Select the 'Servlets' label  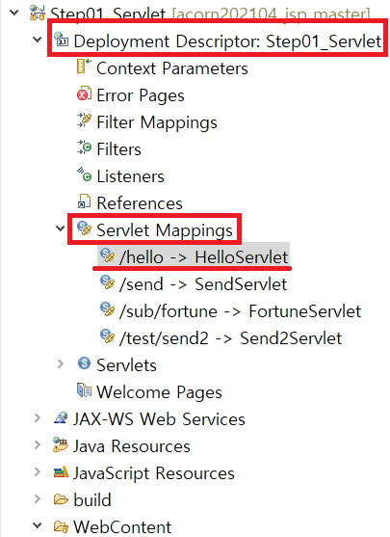[x=126, y=365]
